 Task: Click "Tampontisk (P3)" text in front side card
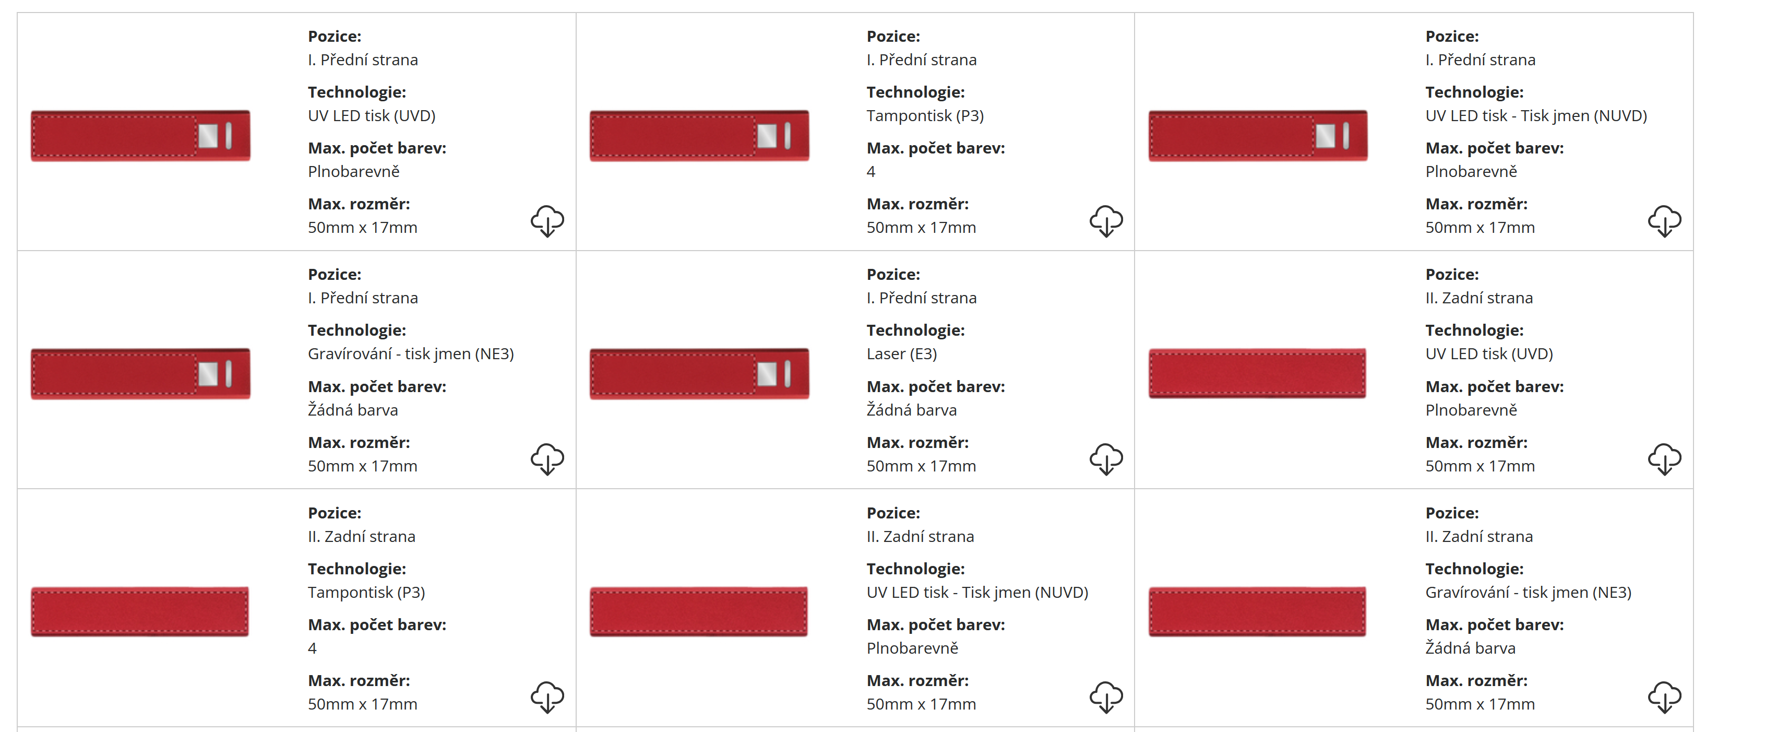click(924, 116)
